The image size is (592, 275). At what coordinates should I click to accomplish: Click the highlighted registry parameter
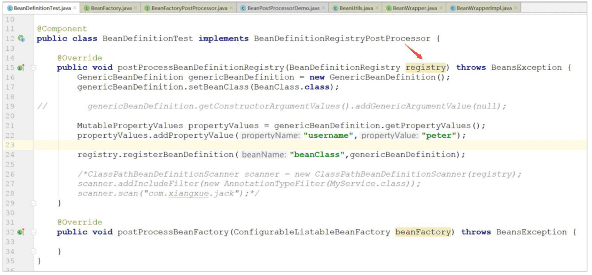[x=425, y=67]
